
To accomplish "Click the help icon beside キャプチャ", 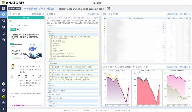I will (19, 14).
